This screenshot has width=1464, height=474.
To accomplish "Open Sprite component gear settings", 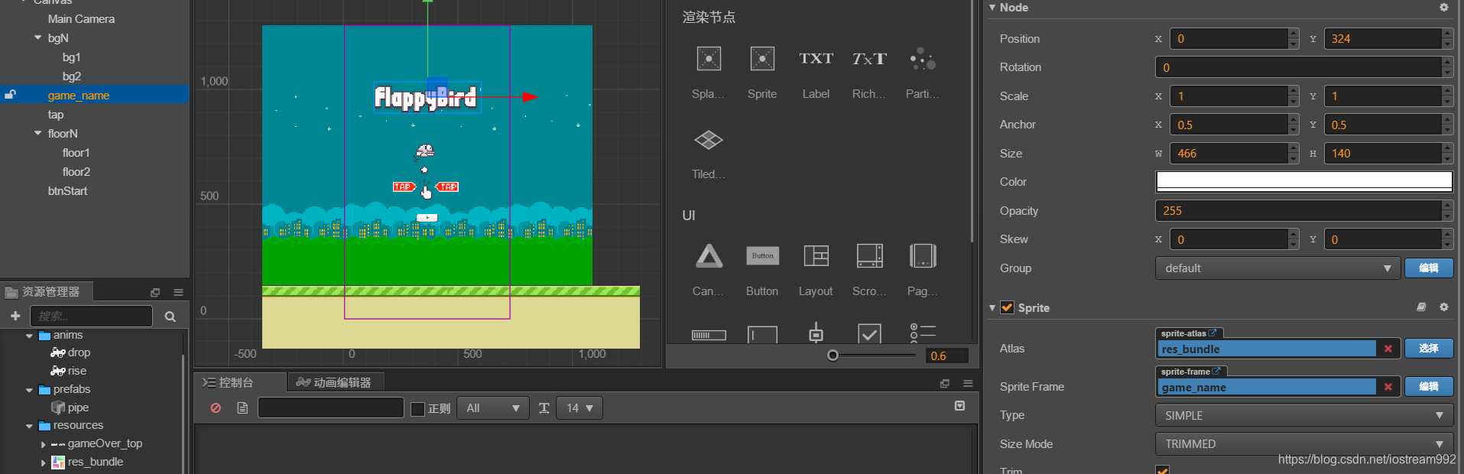I will (x=1444, y=307).
